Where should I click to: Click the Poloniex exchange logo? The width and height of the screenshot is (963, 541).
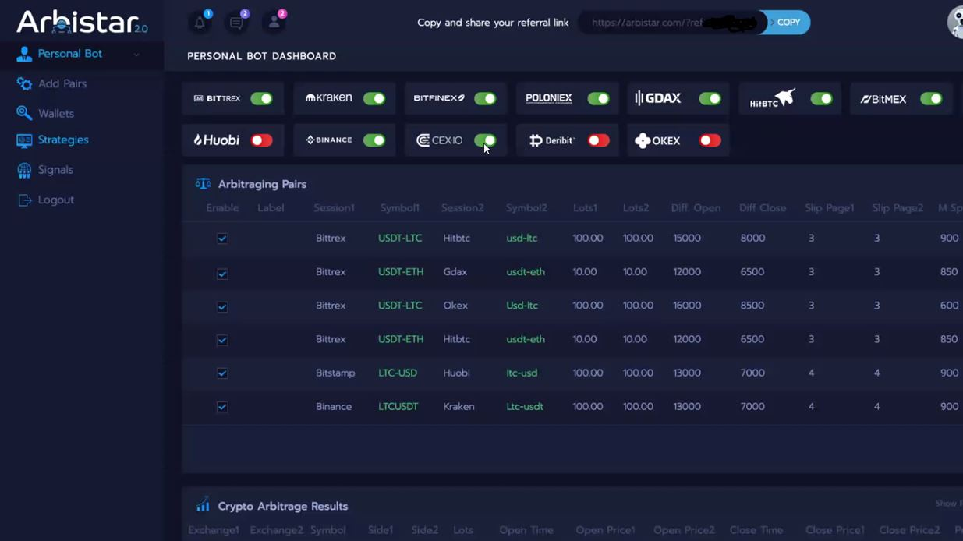click(x=548, y=98)
